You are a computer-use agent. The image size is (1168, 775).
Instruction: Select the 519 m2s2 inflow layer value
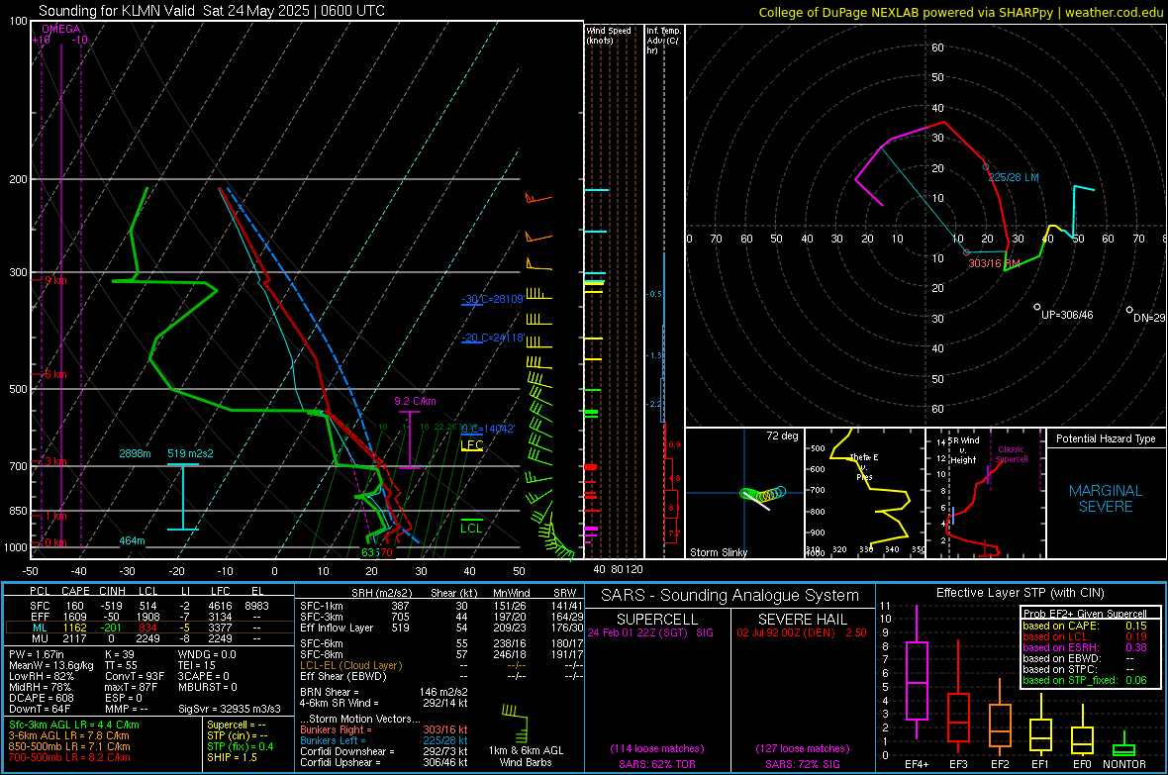pos(190,453)
